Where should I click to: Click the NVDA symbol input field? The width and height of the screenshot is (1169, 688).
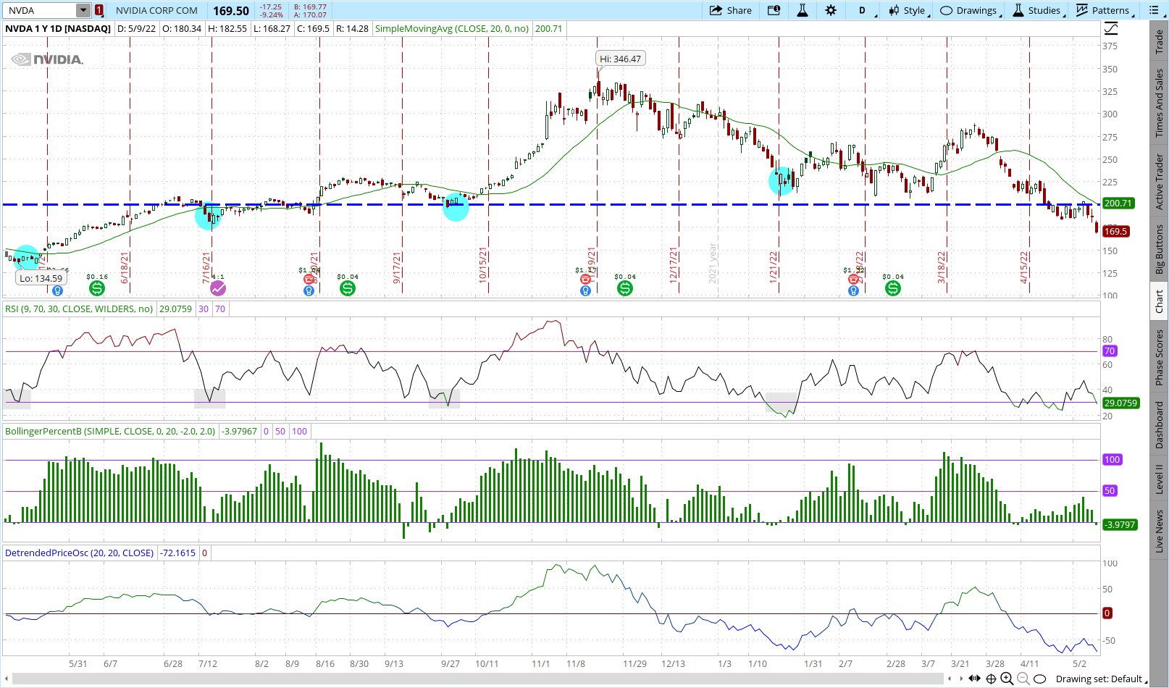40,10
